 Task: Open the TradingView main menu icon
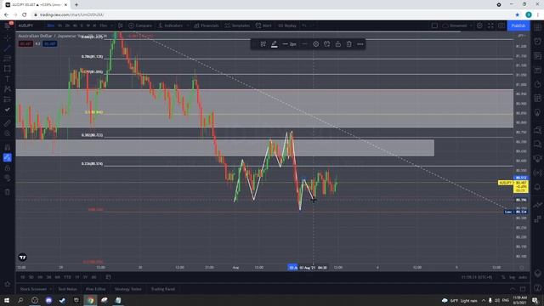pyautogui.click(x=8, y=25)
